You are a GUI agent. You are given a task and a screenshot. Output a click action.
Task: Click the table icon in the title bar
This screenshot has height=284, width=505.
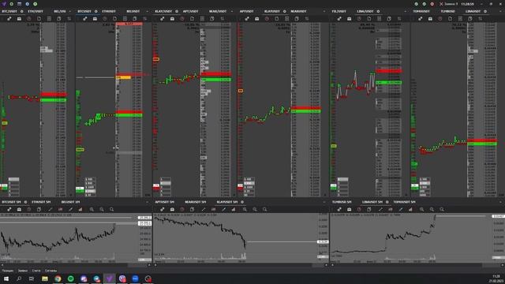pos(19,4)
